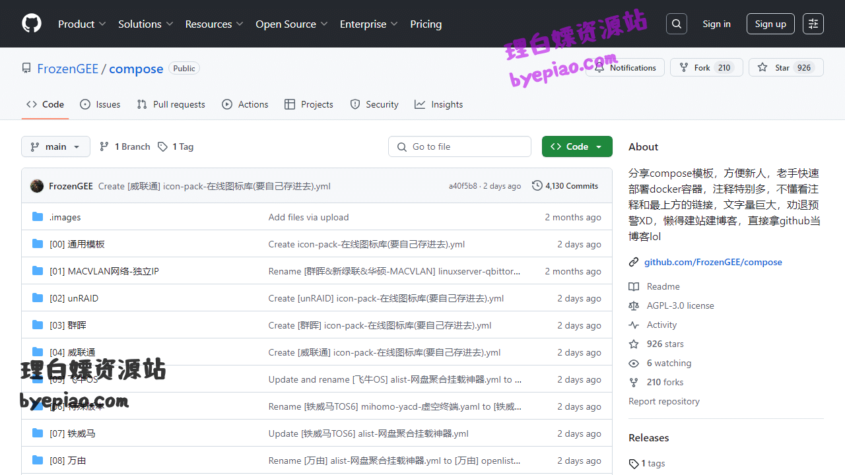This screenshot has height=475, width=845.
Task: Open the GitHub logo home link
Action: [32, 24]
